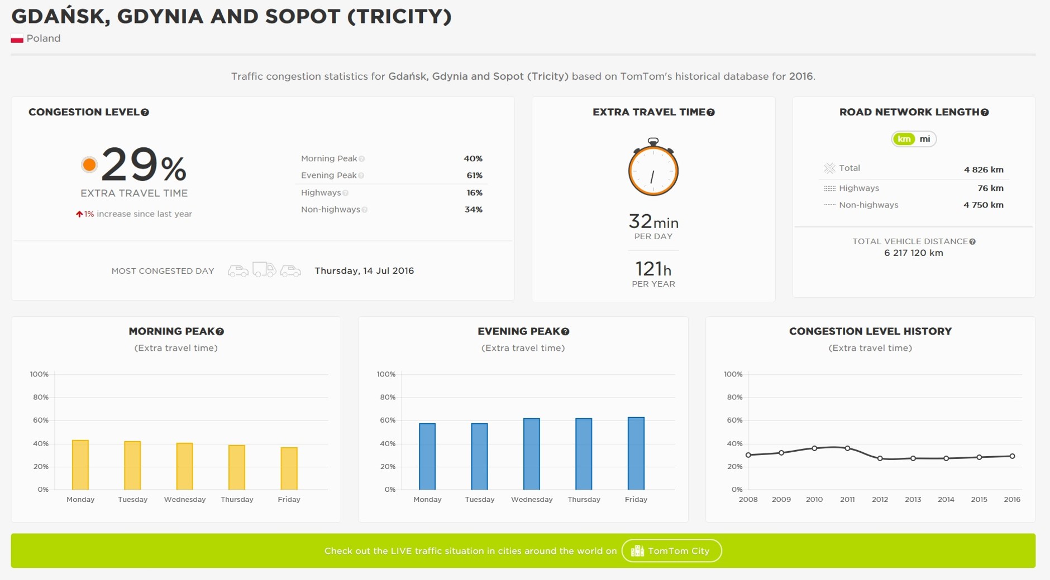The width and height of the screenshot is (1050, 580).
Task: Click the Poland flag icon
Action: (17, 39)
